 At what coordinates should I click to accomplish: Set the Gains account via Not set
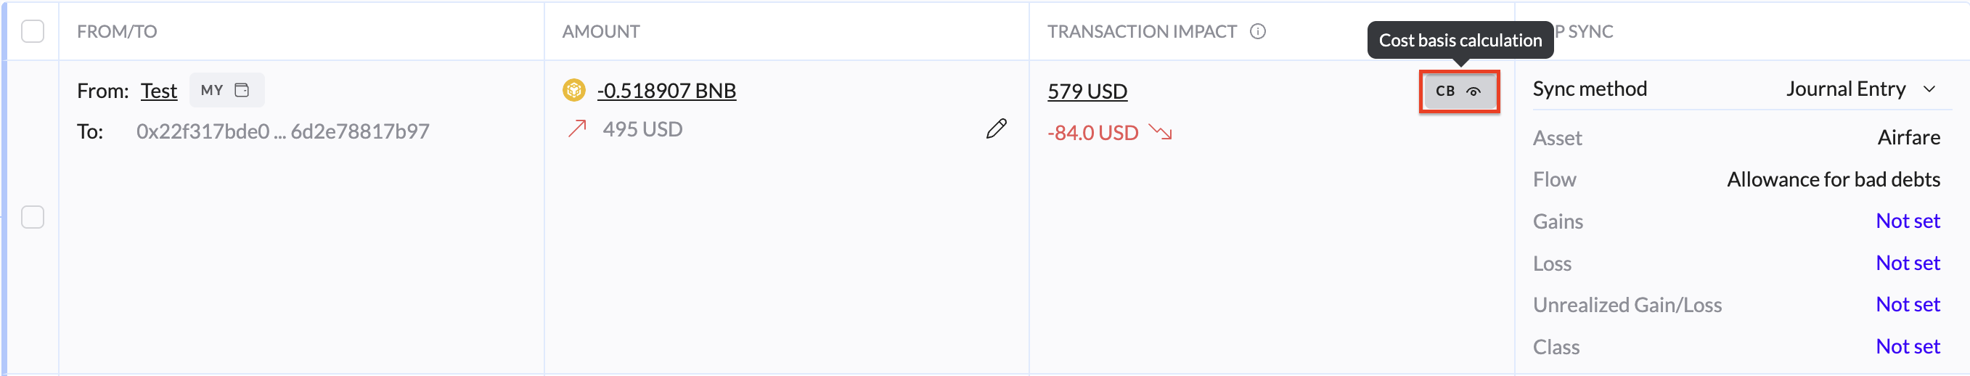(x=1908, y=221)
